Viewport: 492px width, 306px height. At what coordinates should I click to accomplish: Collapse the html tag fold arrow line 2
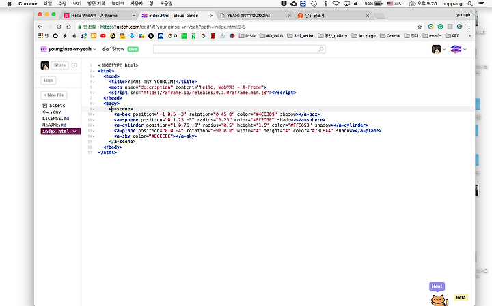point(94,71)
